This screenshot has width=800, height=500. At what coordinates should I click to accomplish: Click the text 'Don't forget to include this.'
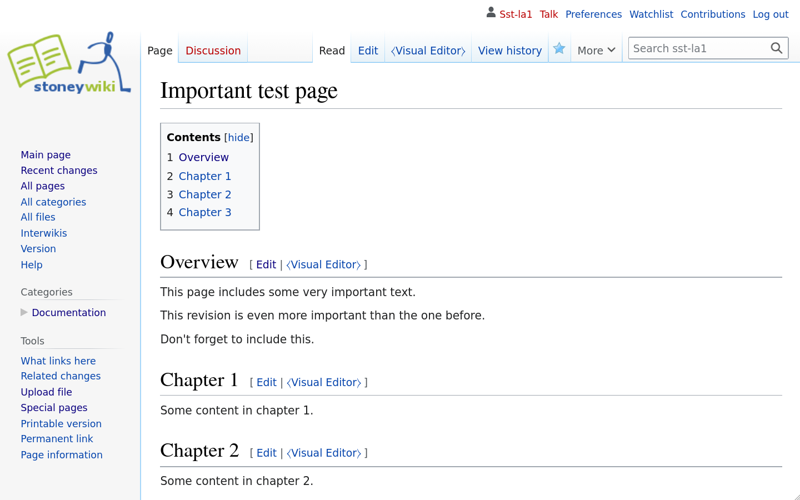(x=237, y=339)
